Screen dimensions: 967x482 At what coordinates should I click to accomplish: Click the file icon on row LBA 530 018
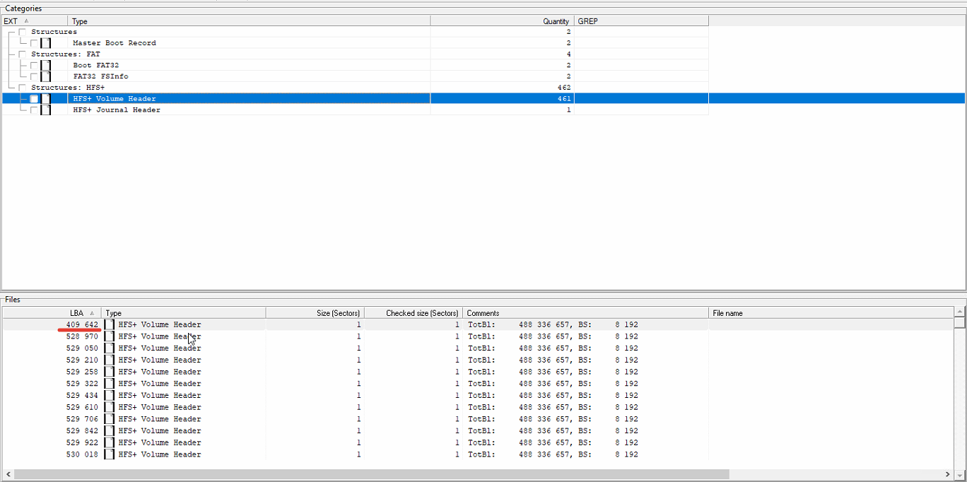coord(109,454)
